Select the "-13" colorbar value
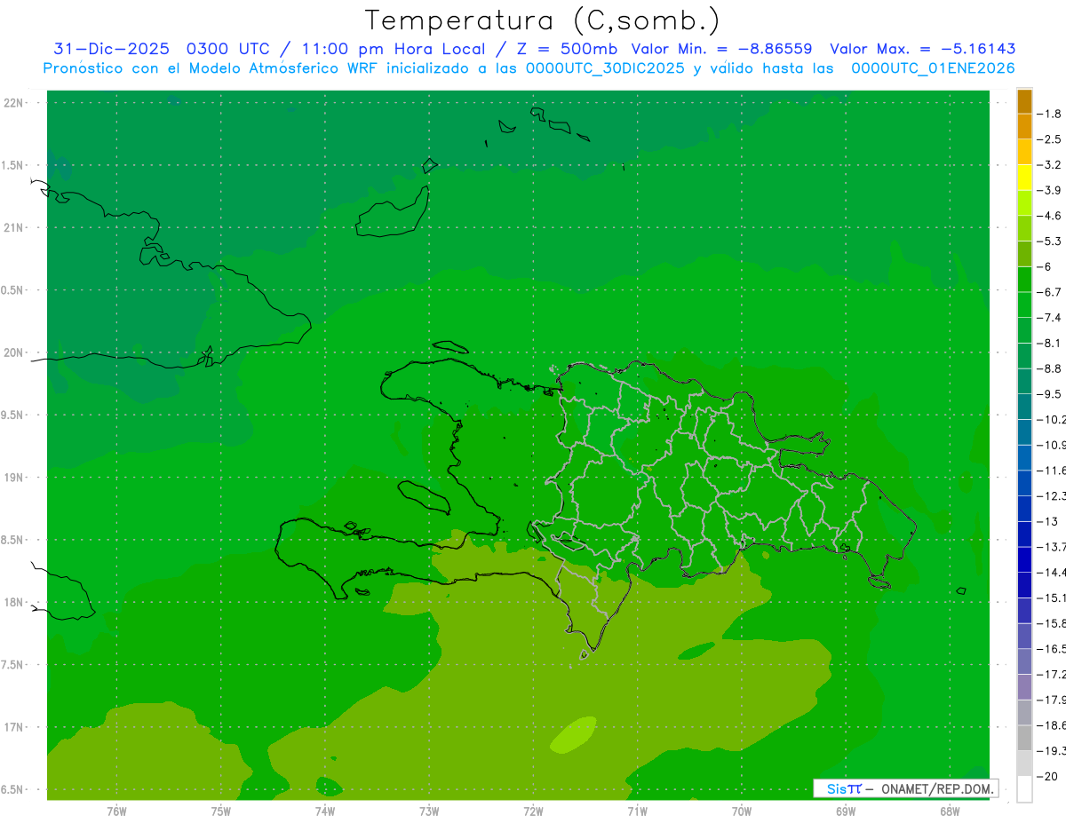Viewport: 1066px width, 823px height. click(x=1047, y=521)
